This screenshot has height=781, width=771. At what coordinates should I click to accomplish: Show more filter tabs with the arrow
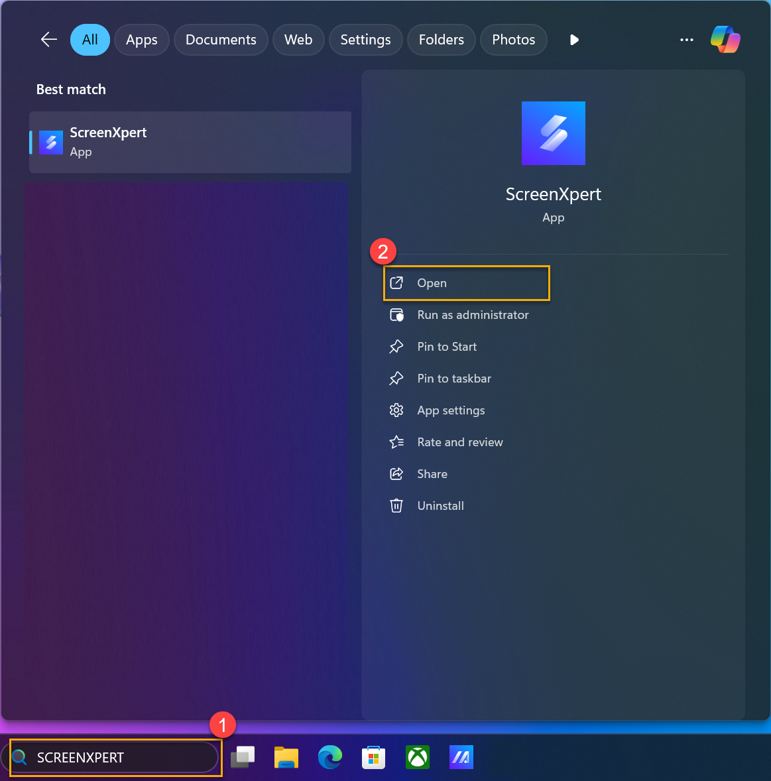(x=573, y=40)
